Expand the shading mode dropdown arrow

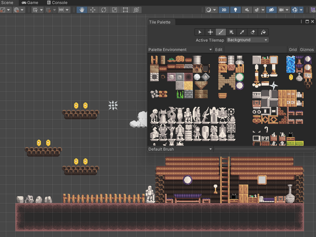[214, 10]
